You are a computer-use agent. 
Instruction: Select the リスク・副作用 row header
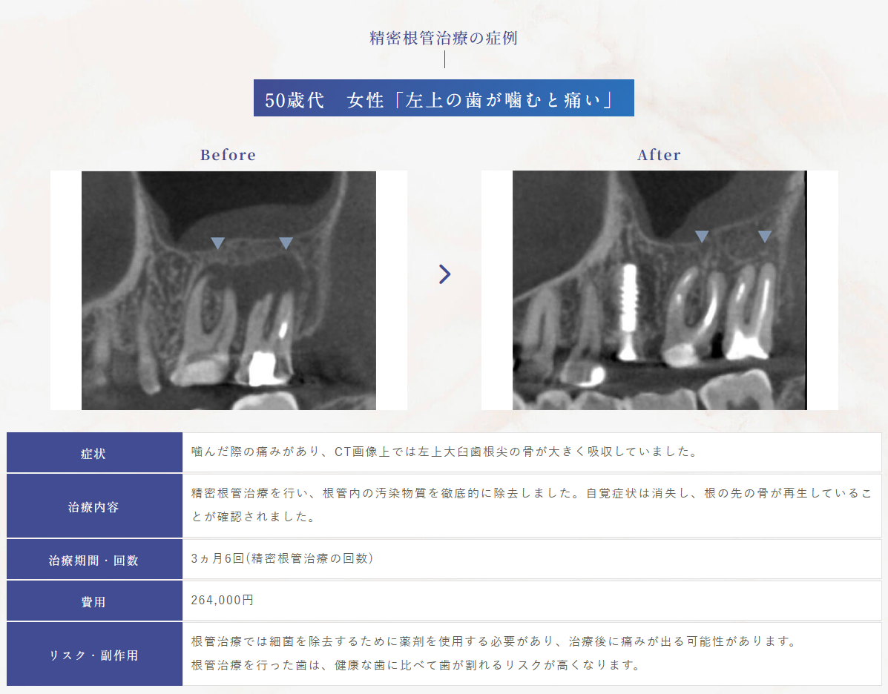(94, 655)
